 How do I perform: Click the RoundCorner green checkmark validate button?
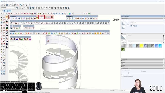(49, 17)
